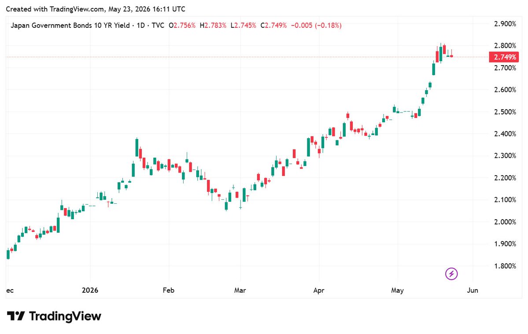Click the 2.100% price axis label
This screenshot has height=334, width=528.
coord(505,200)
